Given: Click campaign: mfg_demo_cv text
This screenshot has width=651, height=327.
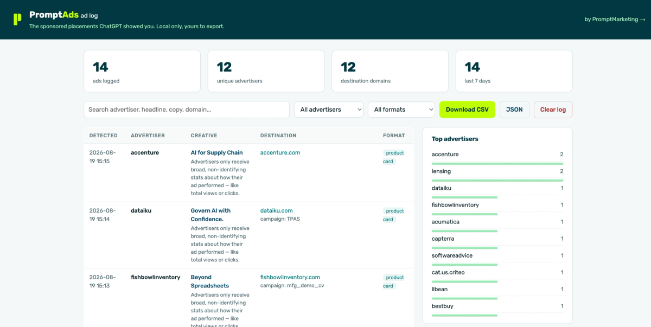Looking at the screenshot, I should [x=292, y=286].
